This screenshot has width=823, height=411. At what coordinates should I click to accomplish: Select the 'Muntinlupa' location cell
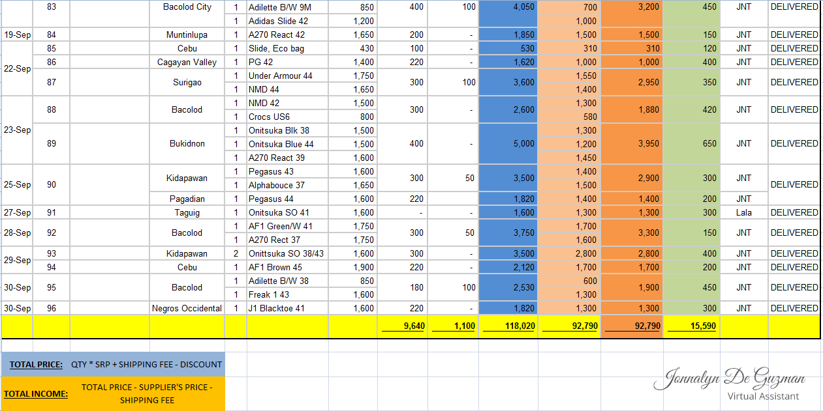(x=187, y=35)
